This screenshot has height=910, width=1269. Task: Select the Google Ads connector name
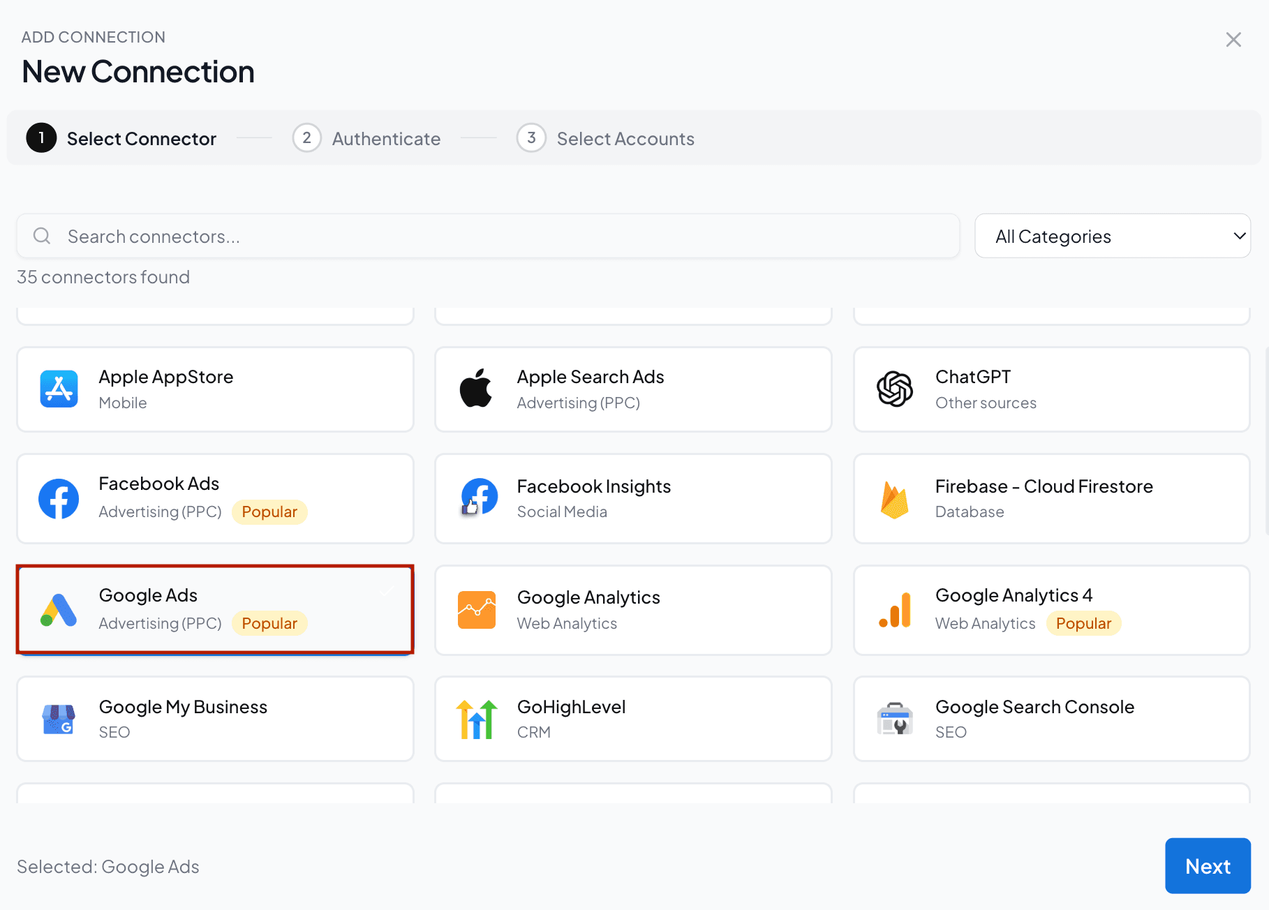tap(148, 595)
